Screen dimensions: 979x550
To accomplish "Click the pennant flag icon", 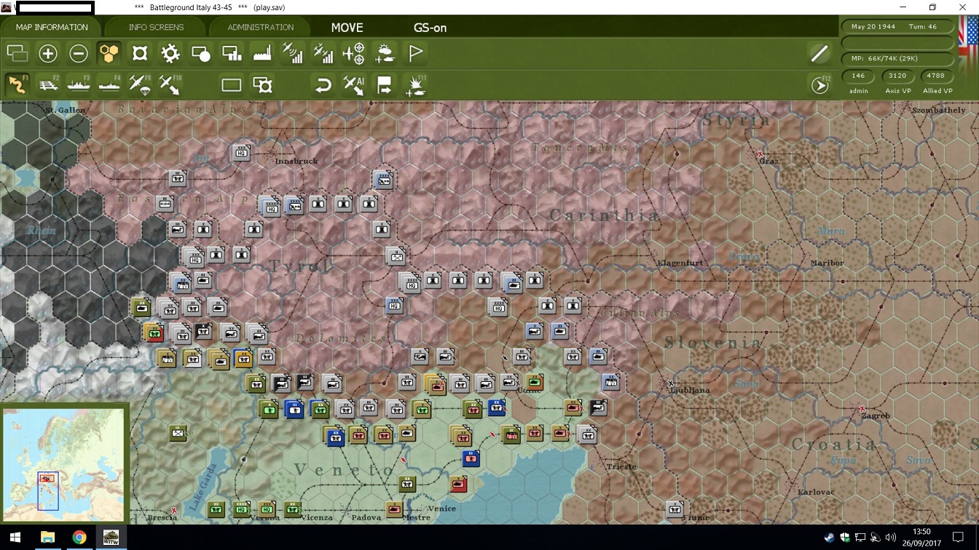I will tap(415, 53).
